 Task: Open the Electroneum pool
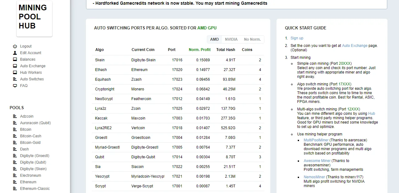click(31, 175)
